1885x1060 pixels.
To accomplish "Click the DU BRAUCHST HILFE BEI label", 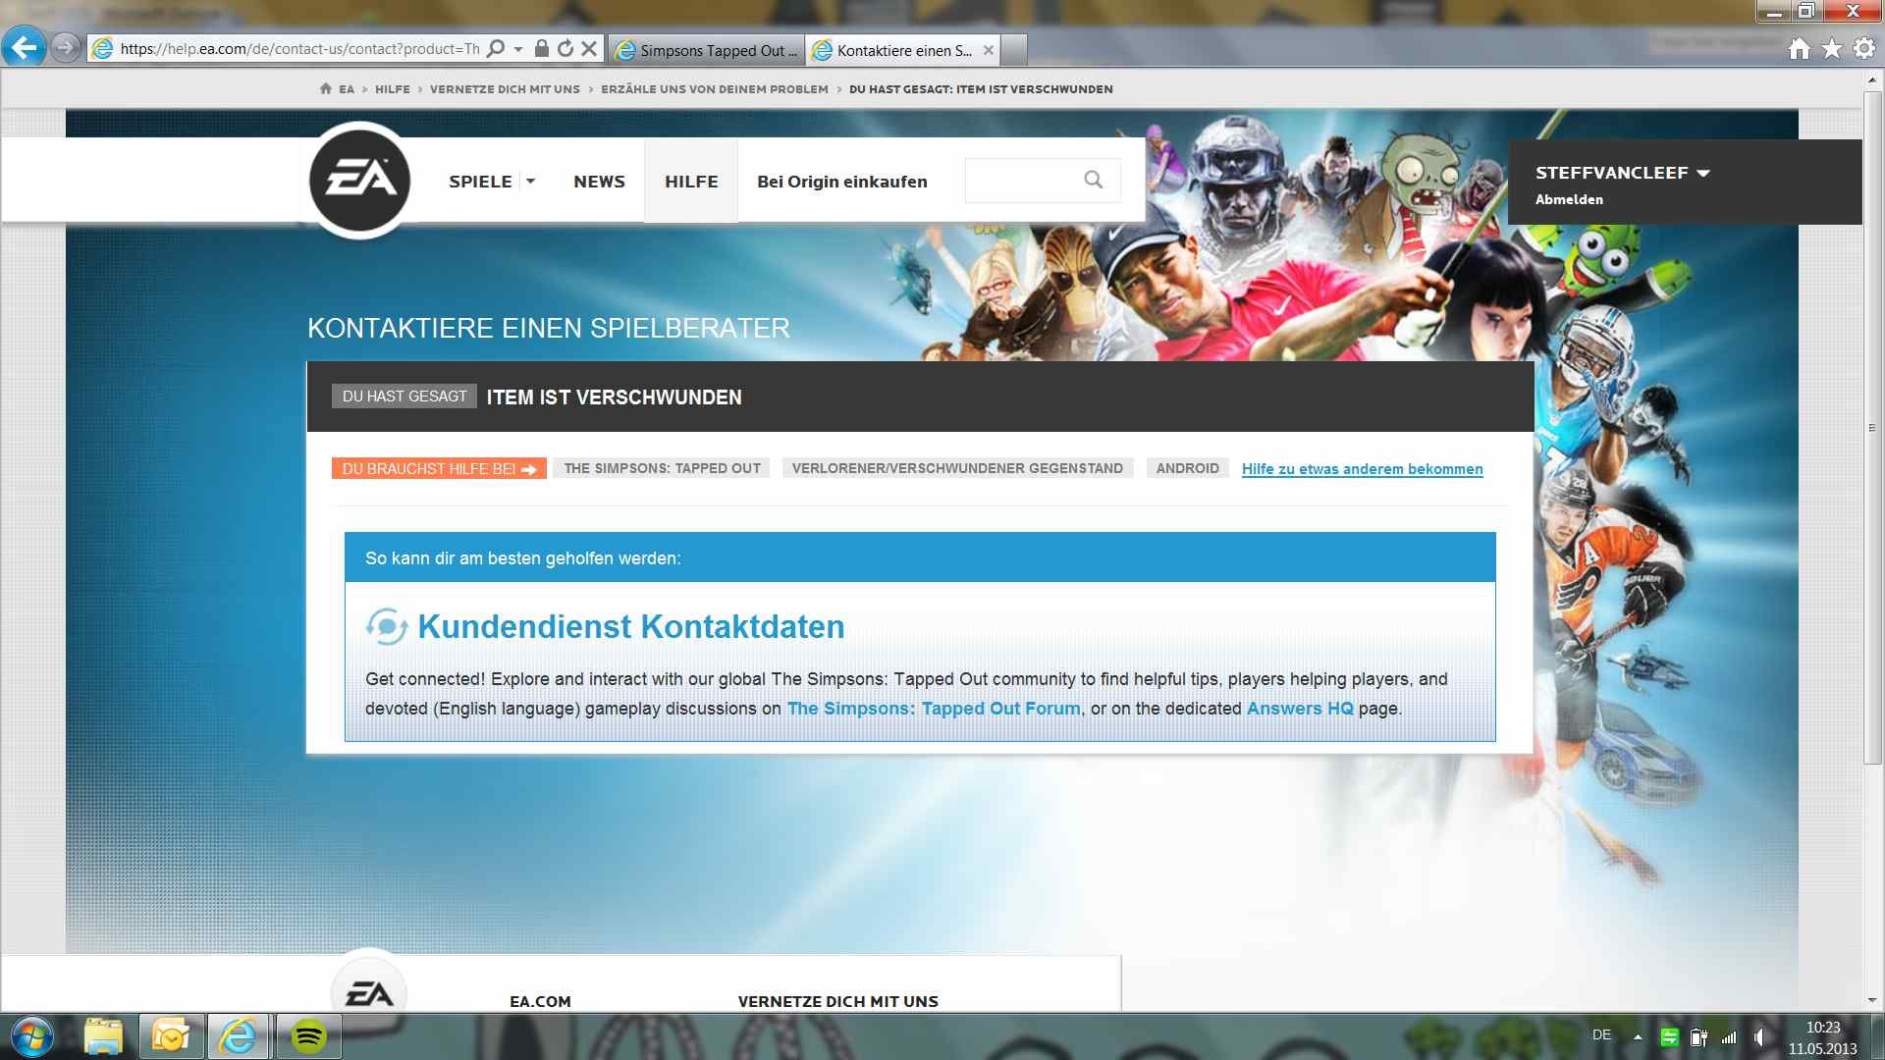I will (x=439, y=469).
